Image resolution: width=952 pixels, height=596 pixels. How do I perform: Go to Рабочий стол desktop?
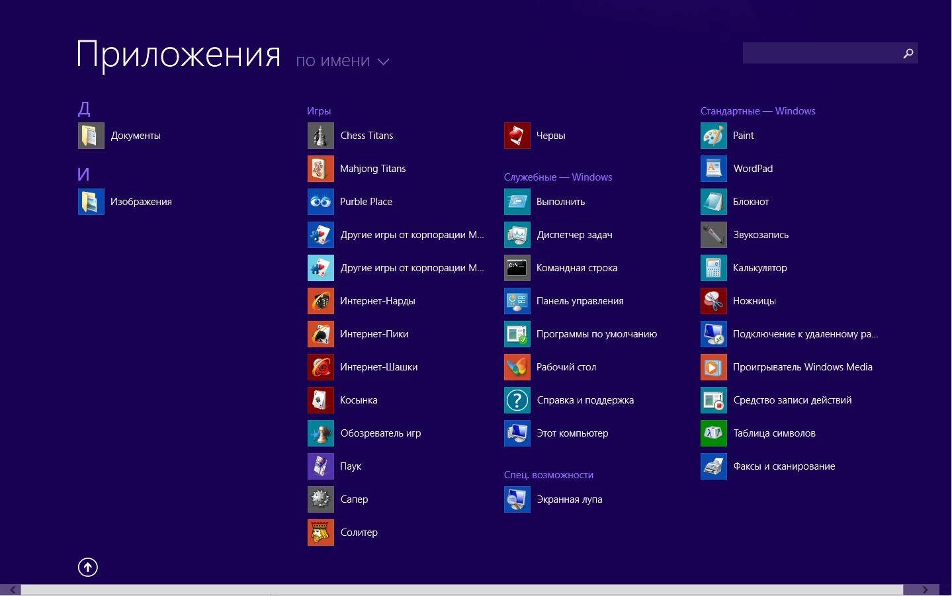click(550, 367)
